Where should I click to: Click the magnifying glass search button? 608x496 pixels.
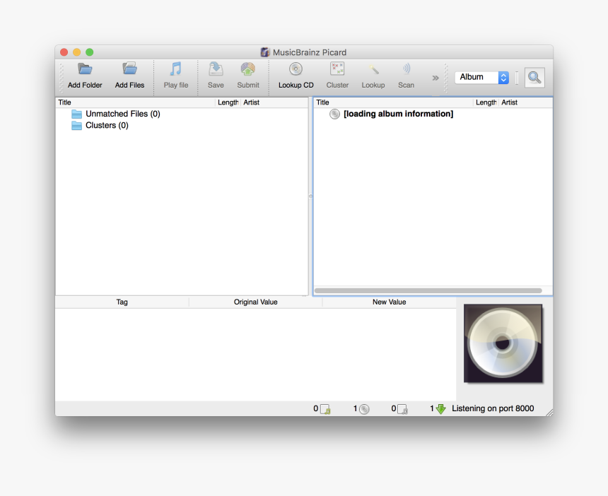pos(534,77)
